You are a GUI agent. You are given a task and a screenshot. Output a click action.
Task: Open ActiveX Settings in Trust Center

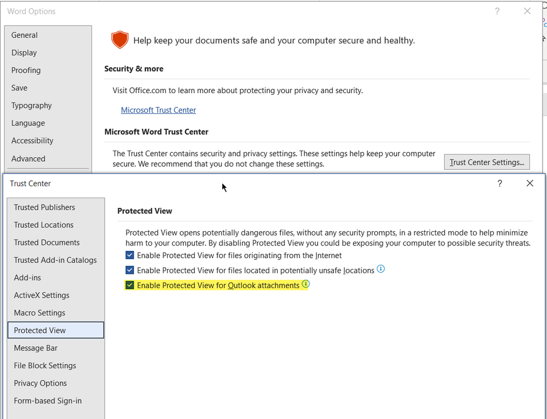56,295
